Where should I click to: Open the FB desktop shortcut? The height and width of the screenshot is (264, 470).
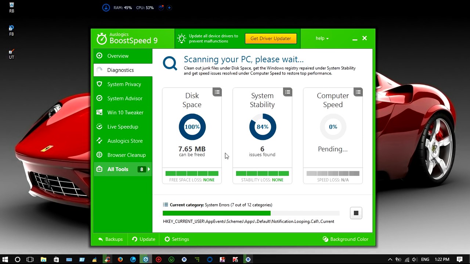coord(11,31)
